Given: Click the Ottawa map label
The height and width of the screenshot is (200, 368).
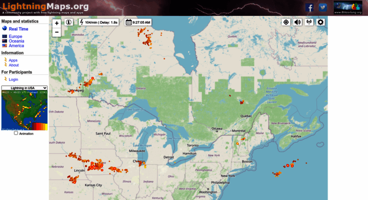Looking at the screenshot, I should click(x=217, y=129).
